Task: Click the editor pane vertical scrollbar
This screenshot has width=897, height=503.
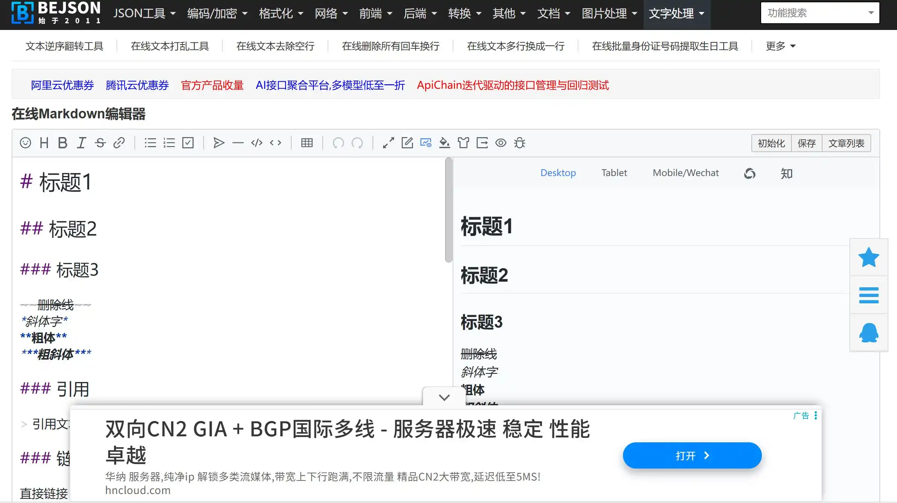Action: [x=449, y=210]
